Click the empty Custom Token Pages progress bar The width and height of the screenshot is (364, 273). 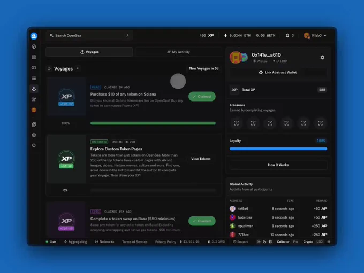click(153, 190)
